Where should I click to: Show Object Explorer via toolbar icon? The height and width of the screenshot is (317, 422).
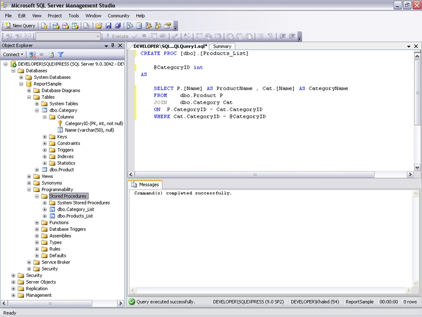pyautogui.click(x=149, y=25)
